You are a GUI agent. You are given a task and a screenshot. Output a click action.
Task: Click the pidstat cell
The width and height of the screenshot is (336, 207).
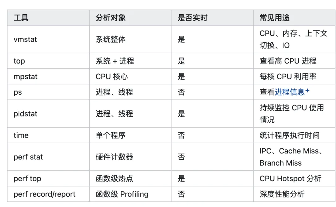click(49, 114)
